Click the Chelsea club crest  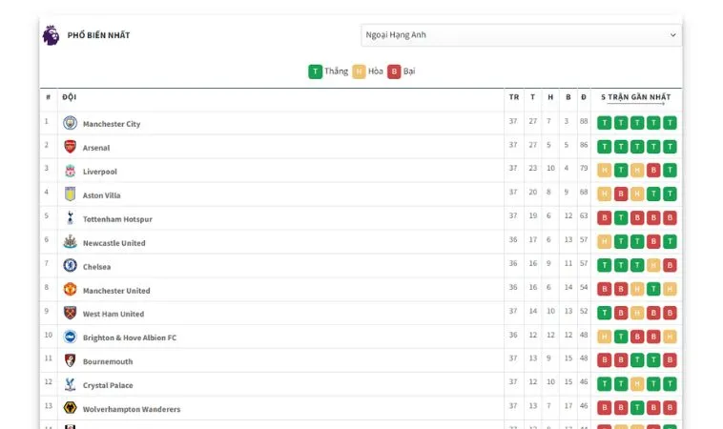[x=70, y=266]
